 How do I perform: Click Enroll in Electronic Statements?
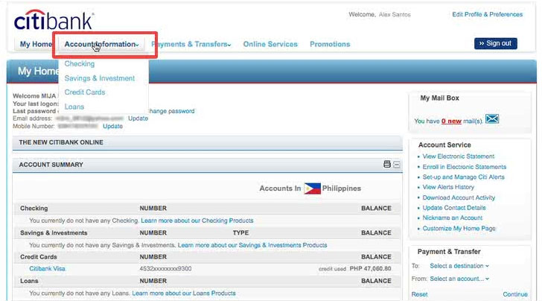pyautogui.click(x=465, y=167)
